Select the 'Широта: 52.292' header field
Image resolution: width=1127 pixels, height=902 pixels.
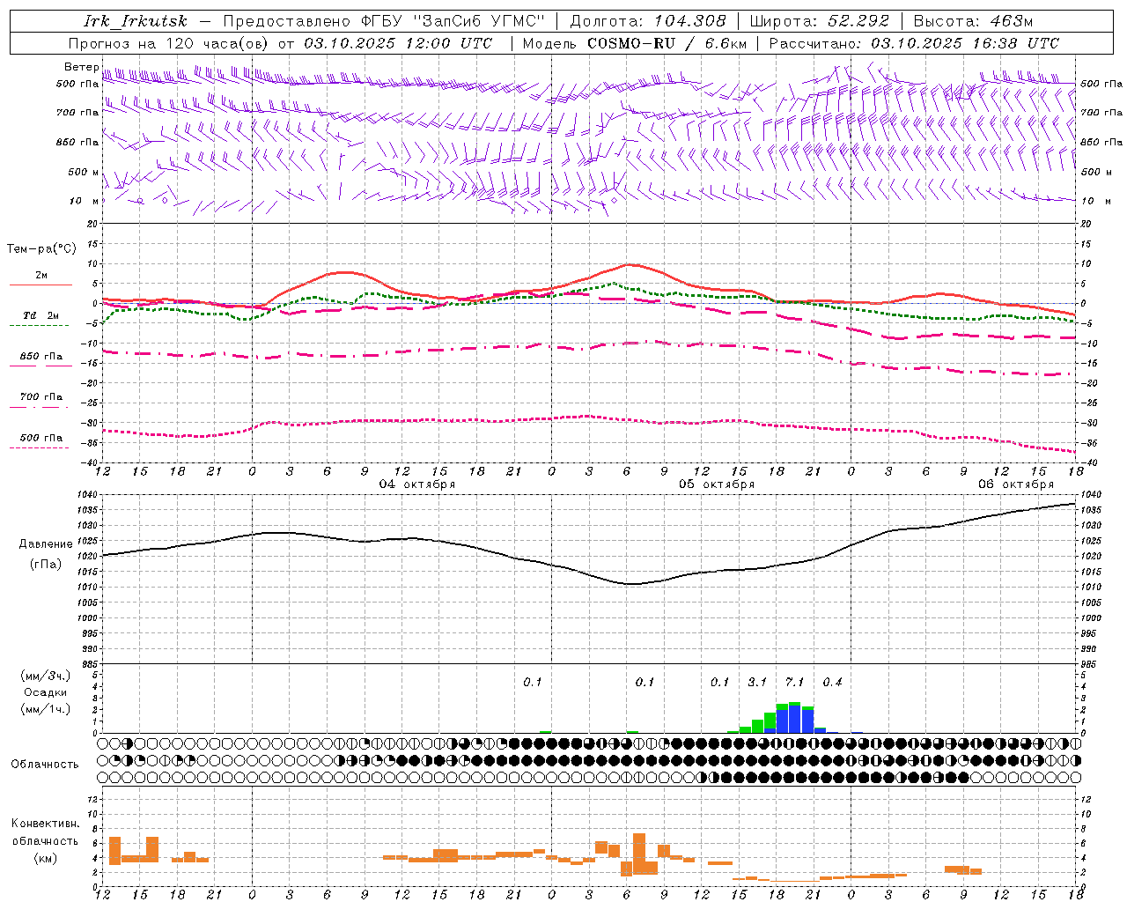(820, 21)
